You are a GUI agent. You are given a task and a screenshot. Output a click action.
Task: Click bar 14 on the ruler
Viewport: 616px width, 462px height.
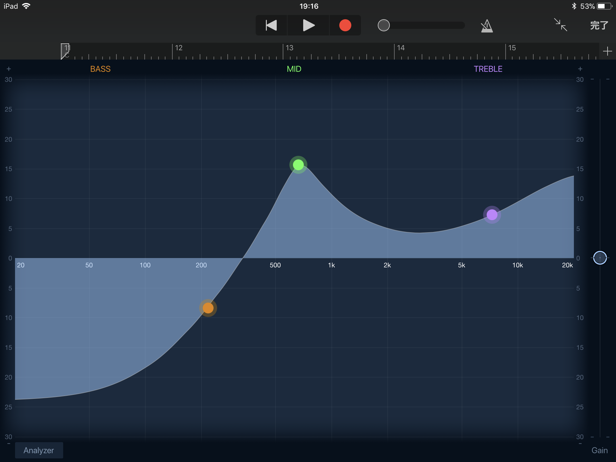tap(401, 48)
